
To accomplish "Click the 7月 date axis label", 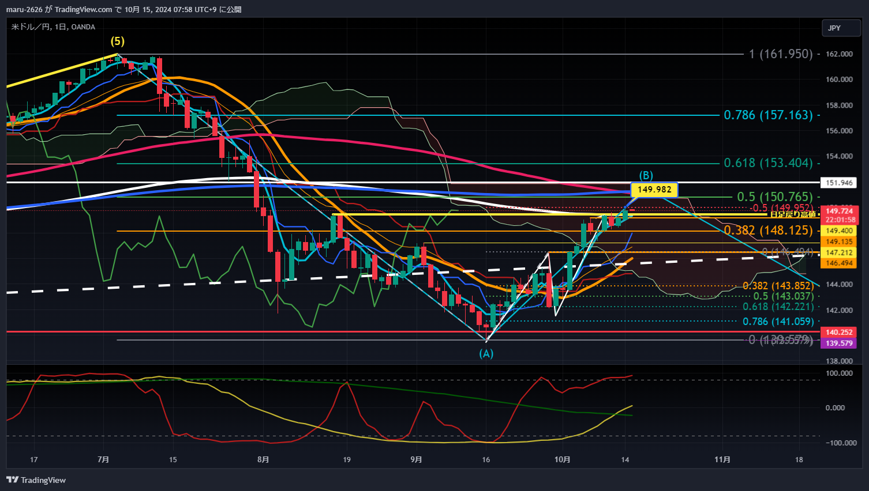I will [103, 459].
